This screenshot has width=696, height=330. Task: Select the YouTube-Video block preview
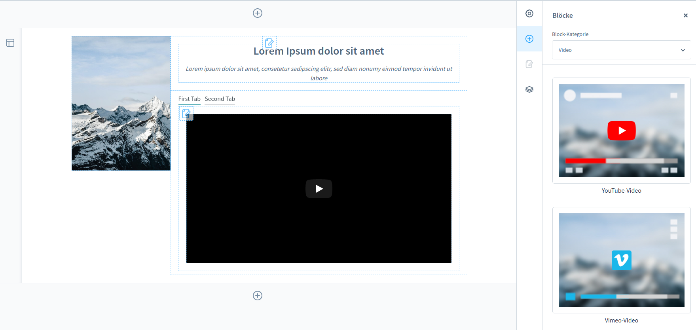point(621,131)
